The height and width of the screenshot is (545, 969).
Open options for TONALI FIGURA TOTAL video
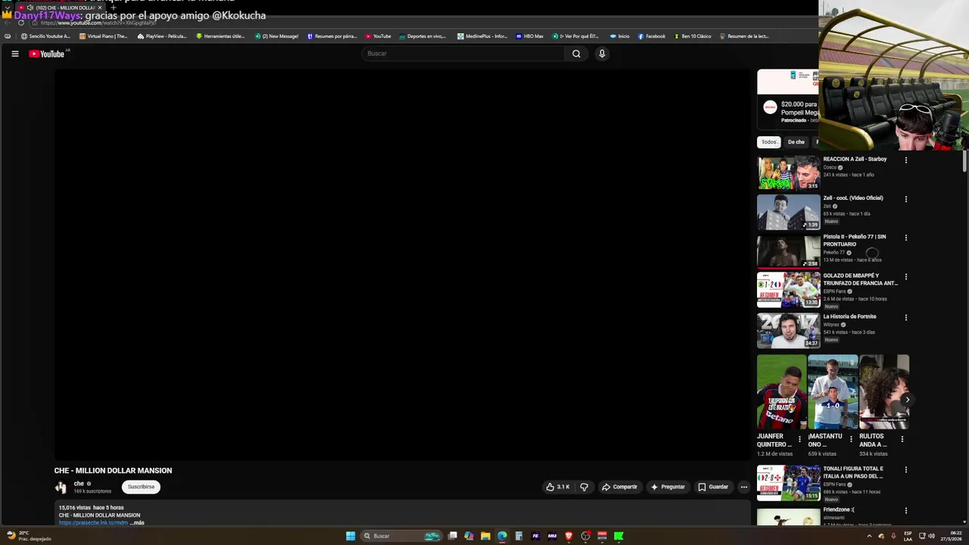(x=905, y=470)
